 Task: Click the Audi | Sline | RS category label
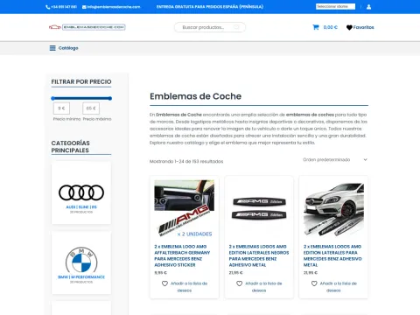pos(81,207)
